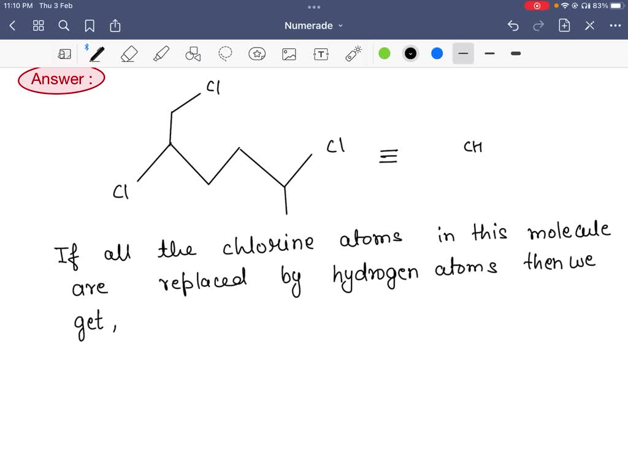Viewport: 628px width, 471px height.
Task: Insert an image from the toolbar
Action: point(289,53)
